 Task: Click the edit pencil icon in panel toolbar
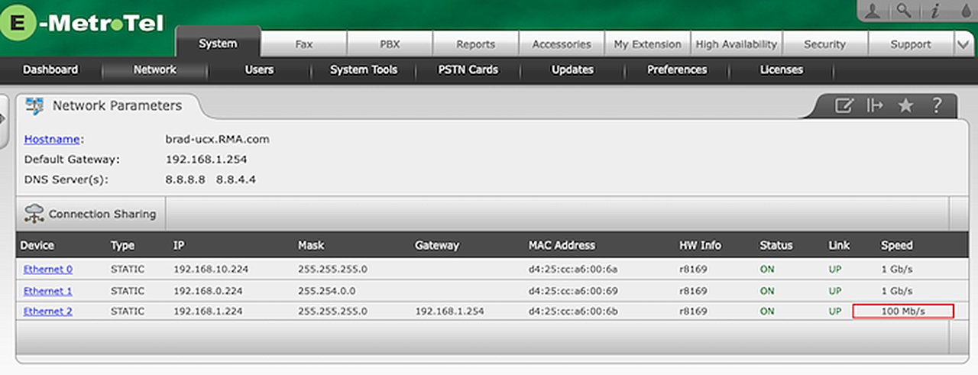pos(844,105)
